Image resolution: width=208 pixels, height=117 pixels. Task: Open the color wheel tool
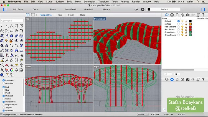click(12, 70)
